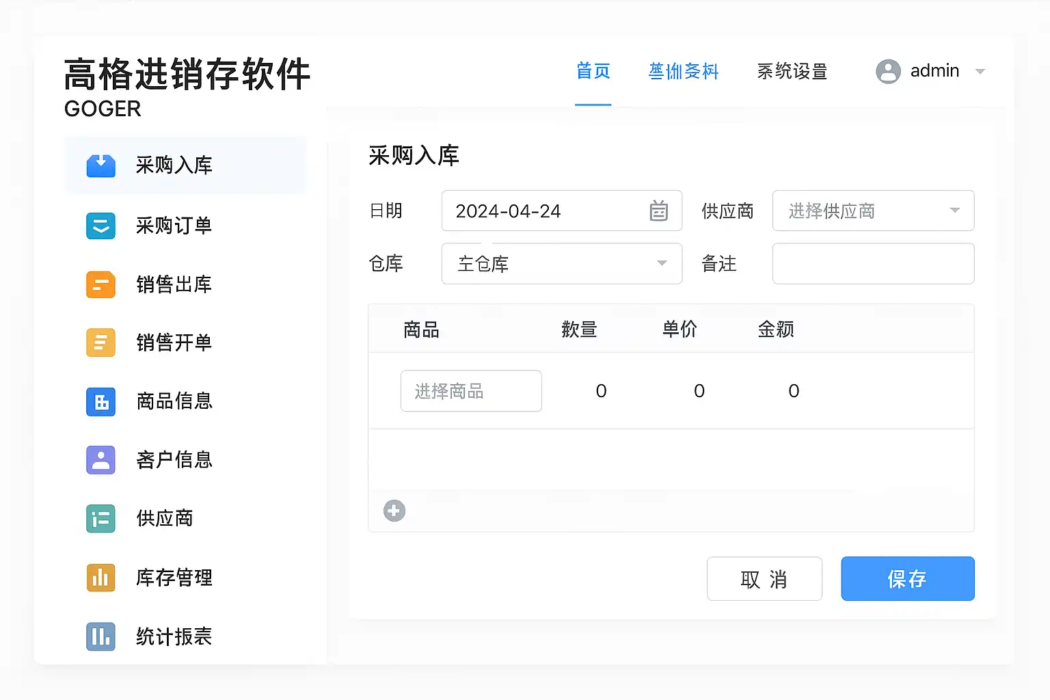The width and height of the screenshot is (1050, 700).
Task: Click the 取消 button
Action: 764,579
